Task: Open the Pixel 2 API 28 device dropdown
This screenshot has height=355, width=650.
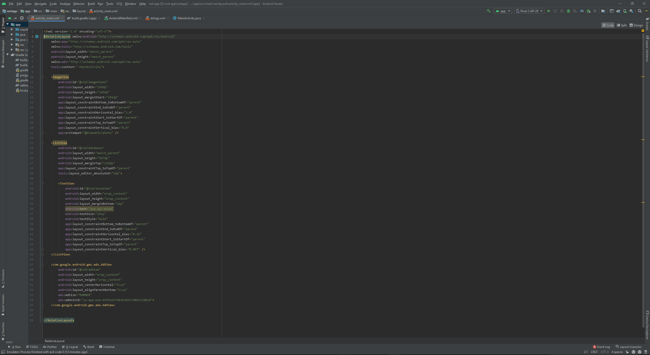Action: pos(529,11)
